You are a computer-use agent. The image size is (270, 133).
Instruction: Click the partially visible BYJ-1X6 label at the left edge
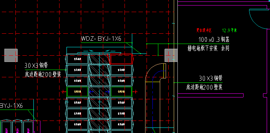click(11, 106)
